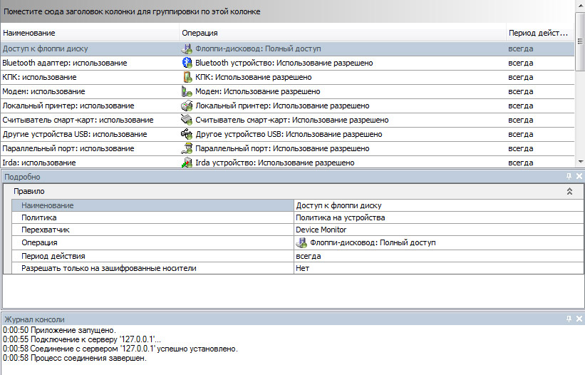Close the Подробно panel

(x=579, y=177)
